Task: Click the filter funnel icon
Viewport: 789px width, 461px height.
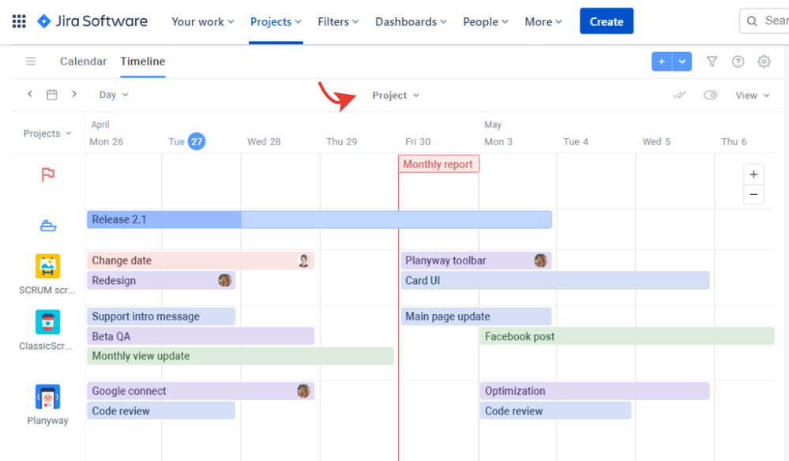Action: tap(712, 61)
